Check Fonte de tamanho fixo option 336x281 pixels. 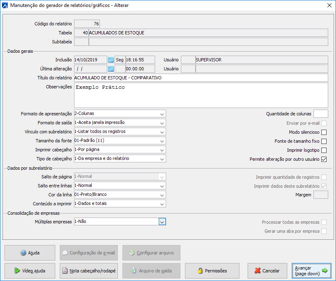tap(324, 141)
